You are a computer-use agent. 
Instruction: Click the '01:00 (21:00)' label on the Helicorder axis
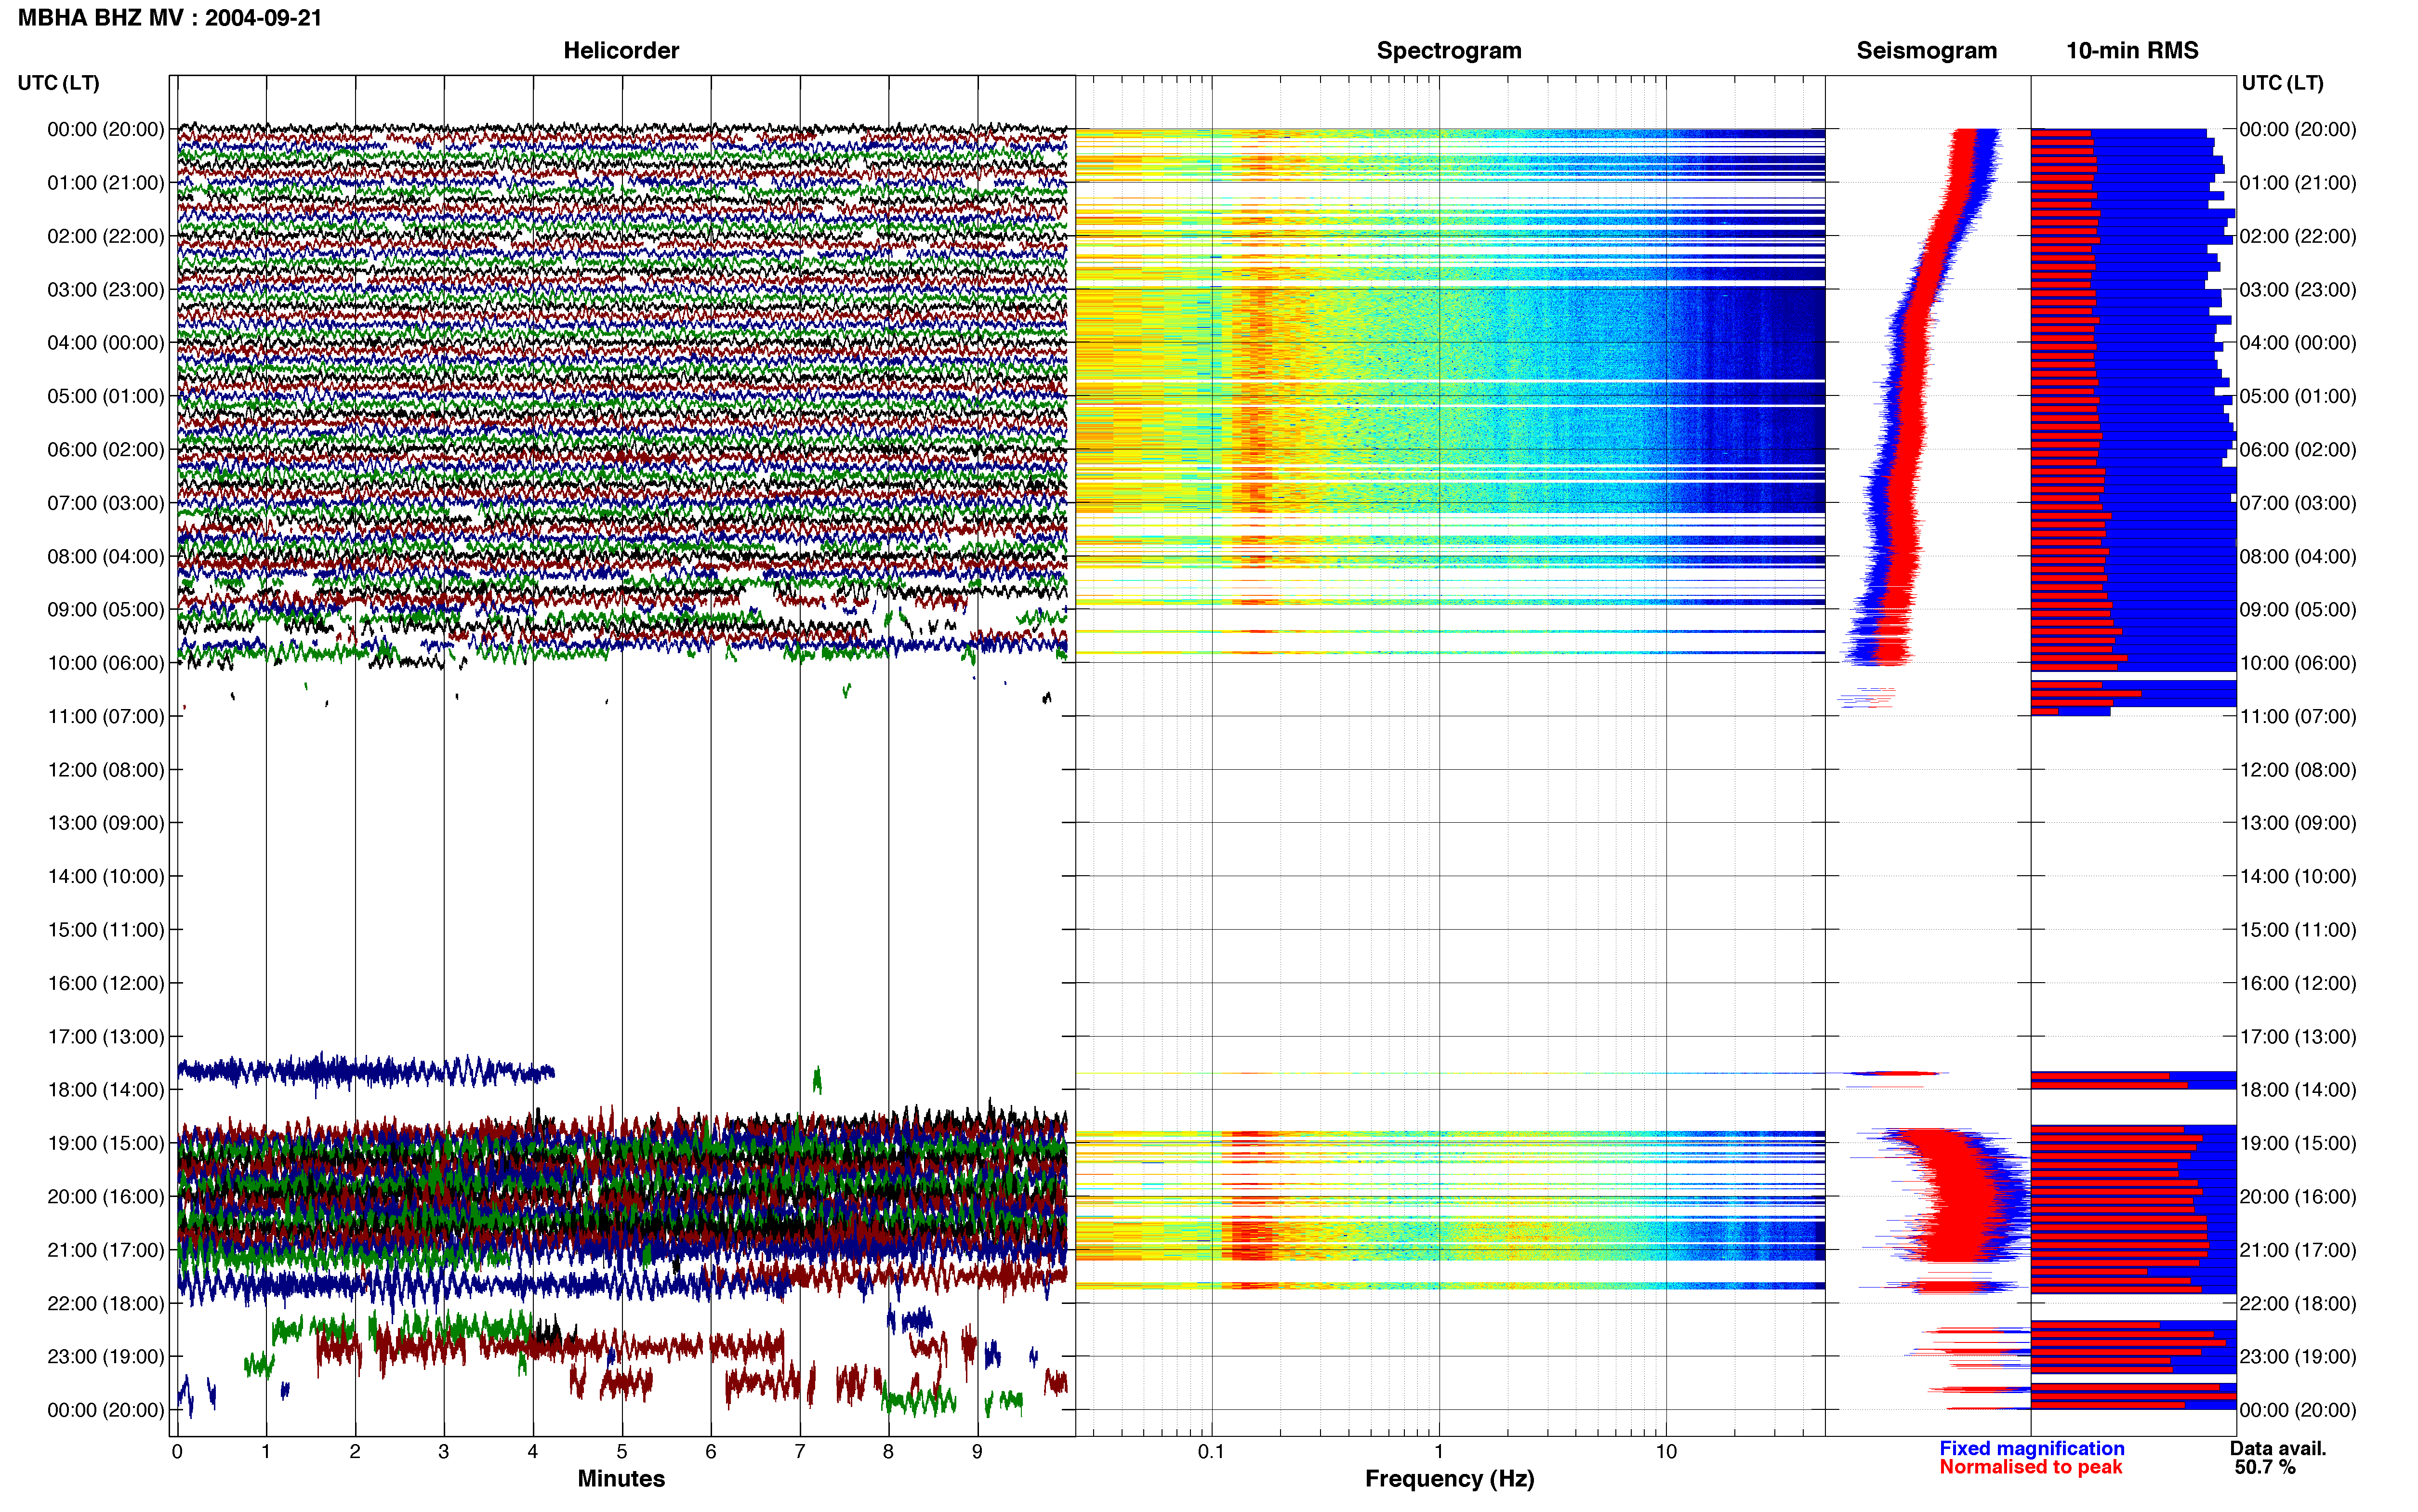(x=106, y=183)
